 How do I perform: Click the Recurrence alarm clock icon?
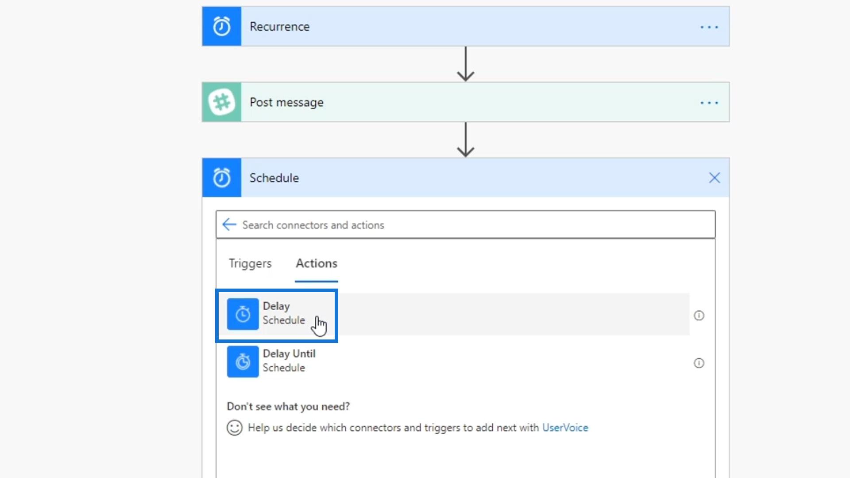pyautogui.click(x=221, y=27)
